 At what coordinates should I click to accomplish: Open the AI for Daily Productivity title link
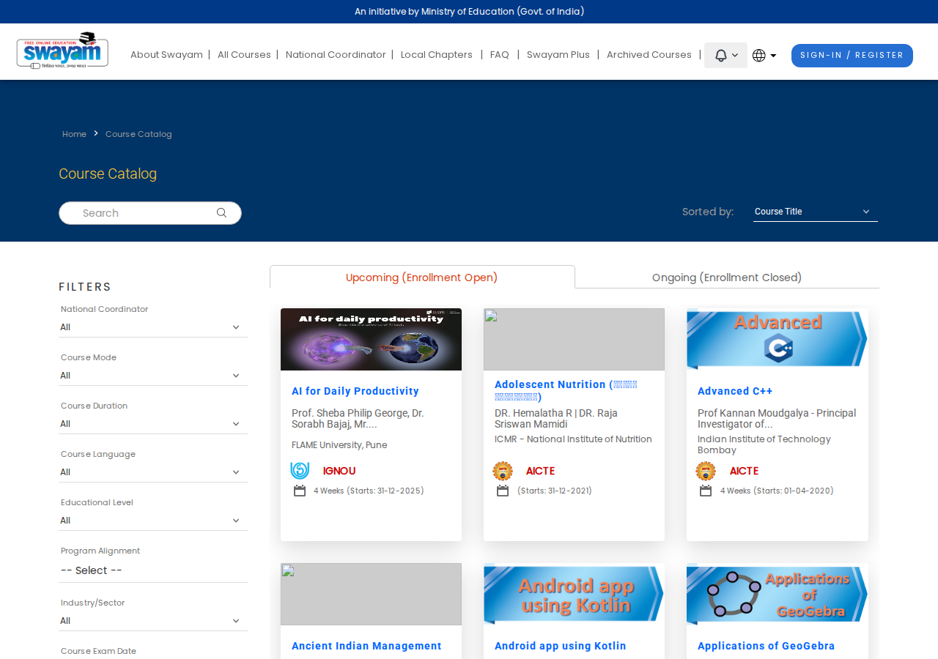tap(355, 392)
